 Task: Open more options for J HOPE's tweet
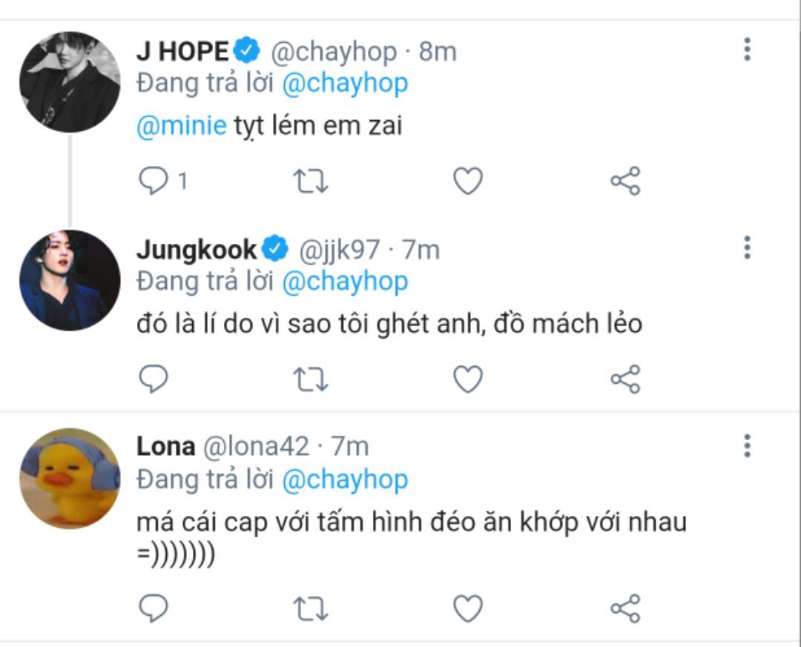click(747, 50)
